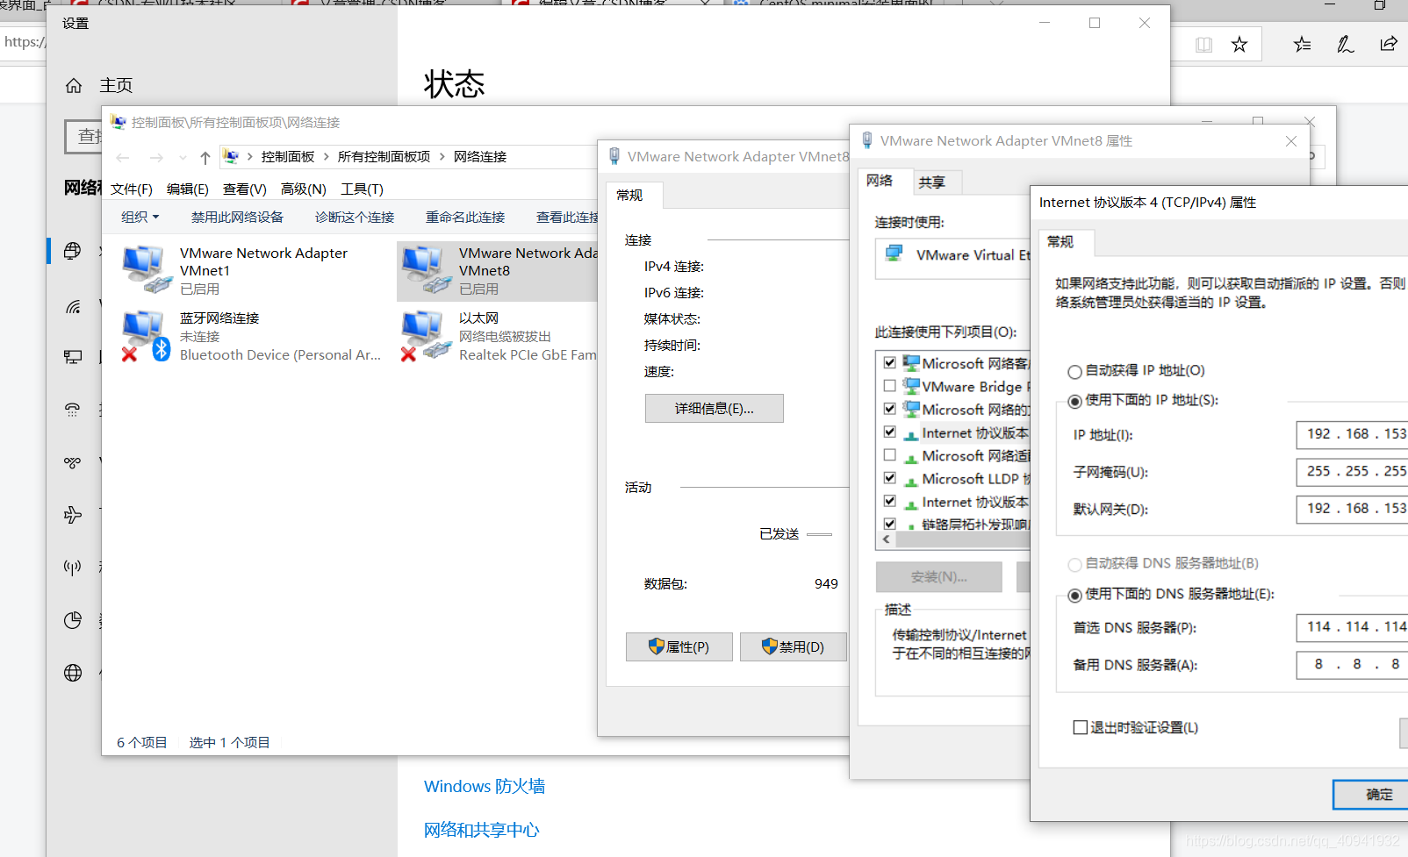The height and width of the screenshot is (857, 1408).
Task: Toggle Microsoft LLDP checkbox
Action: pyautogui.click(x=890, y=478)
